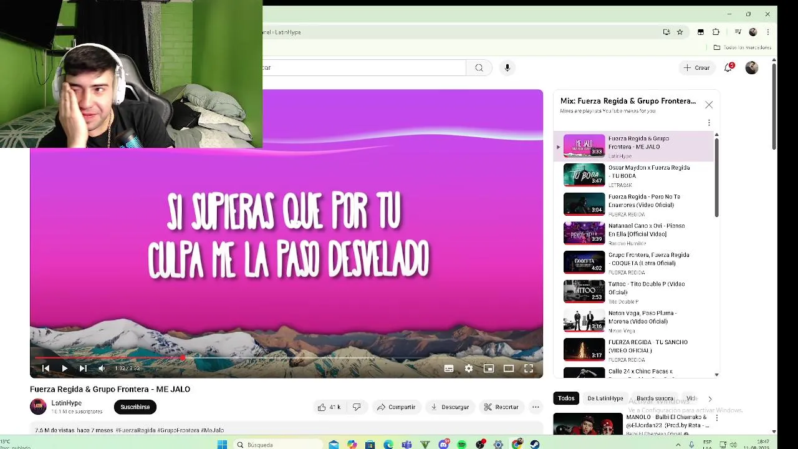Skip to the next video in the mix
The image size is (798, 449).
pos(83,369)
